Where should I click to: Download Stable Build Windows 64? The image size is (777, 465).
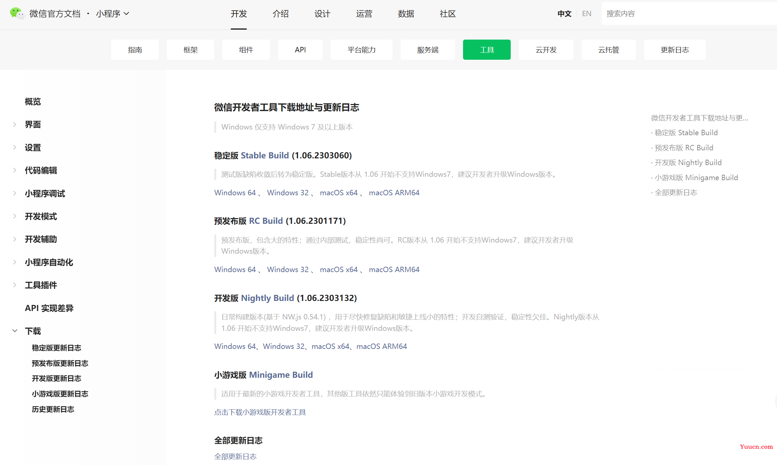[x=235, y=193]
